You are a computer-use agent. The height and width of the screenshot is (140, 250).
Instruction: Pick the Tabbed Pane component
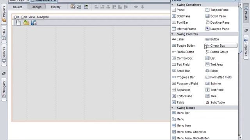click(217, 10)
